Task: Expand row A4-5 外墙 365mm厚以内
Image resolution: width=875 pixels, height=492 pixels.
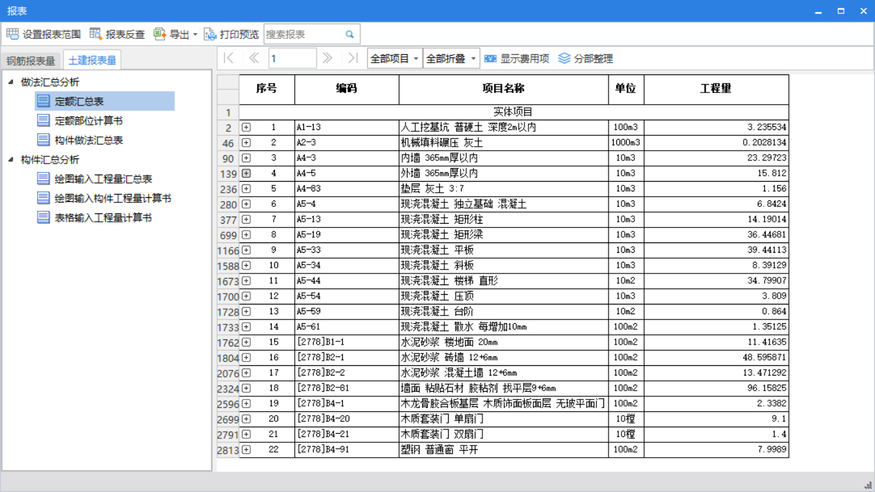Action: point(246,173)
